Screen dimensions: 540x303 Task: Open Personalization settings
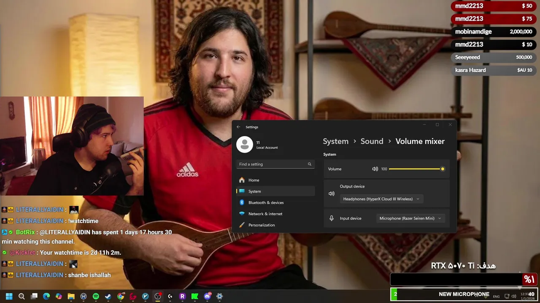point(275,225)
